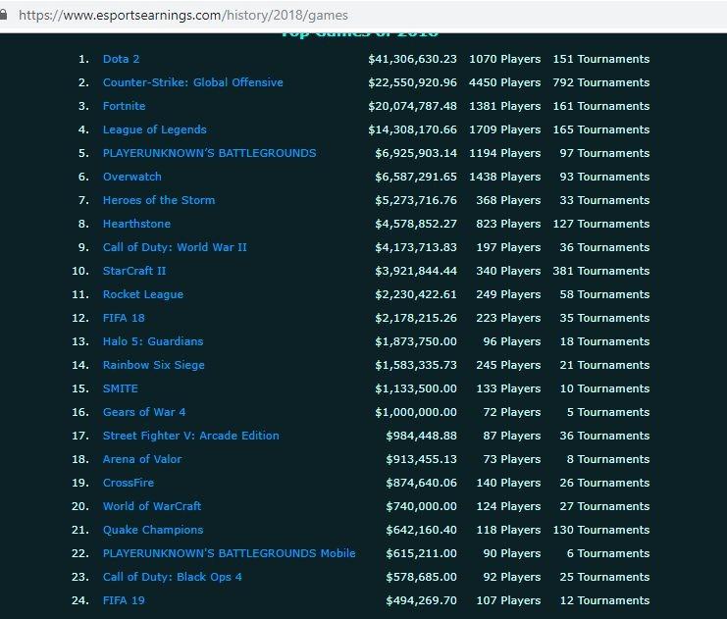The height and width of the screenshot is (619, 727).
Task: Click the lock icon in address bar
Action: (x=3, y=15)
